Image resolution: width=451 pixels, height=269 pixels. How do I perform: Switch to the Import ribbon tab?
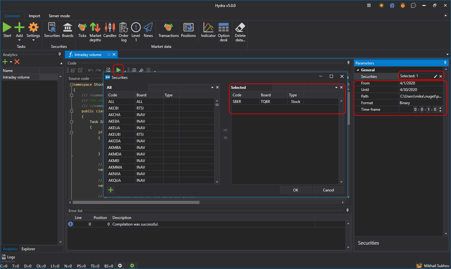point(34,16)
